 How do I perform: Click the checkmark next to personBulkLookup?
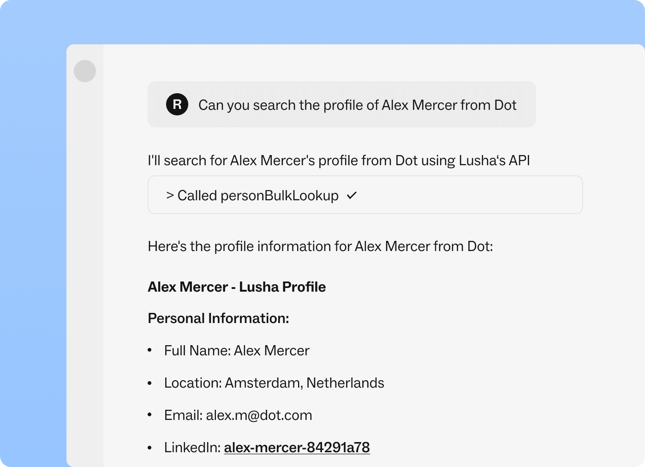pos(352,195)
